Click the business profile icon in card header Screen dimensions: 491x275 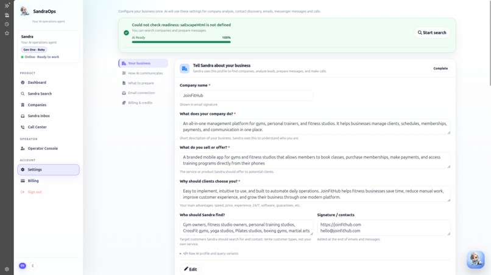pos(185,69)
